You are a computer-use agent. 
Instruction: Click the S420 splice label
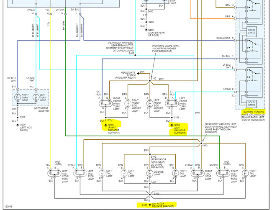pos(151,22)
